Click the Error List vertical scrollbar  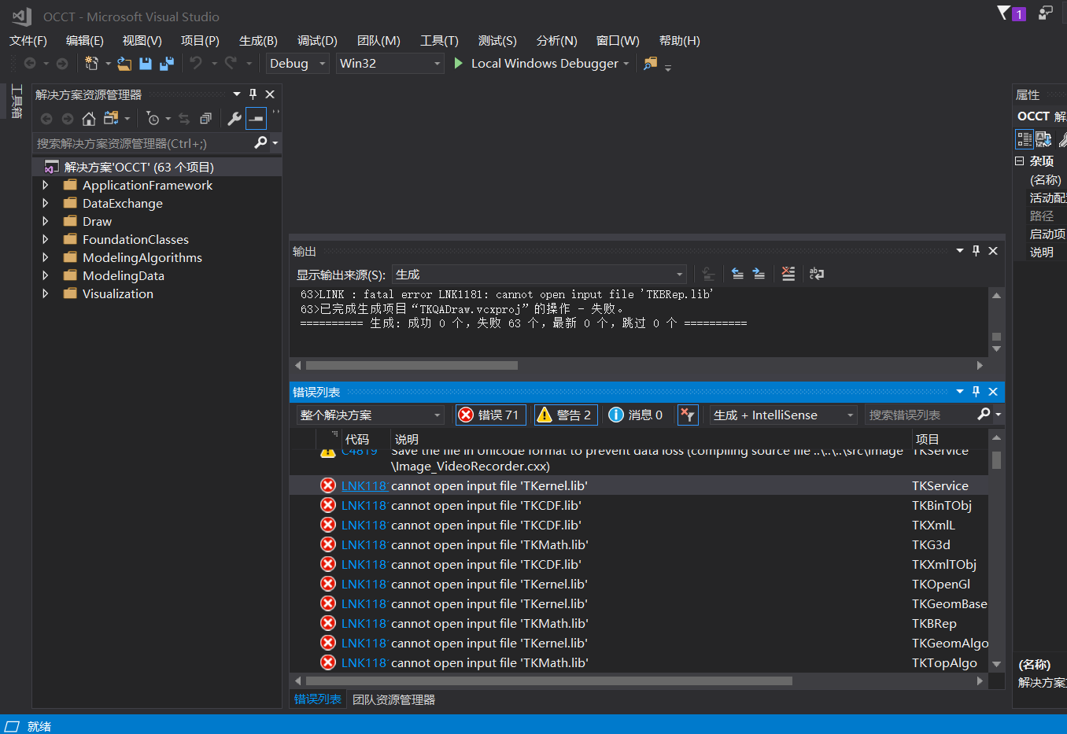click(996, 460)
